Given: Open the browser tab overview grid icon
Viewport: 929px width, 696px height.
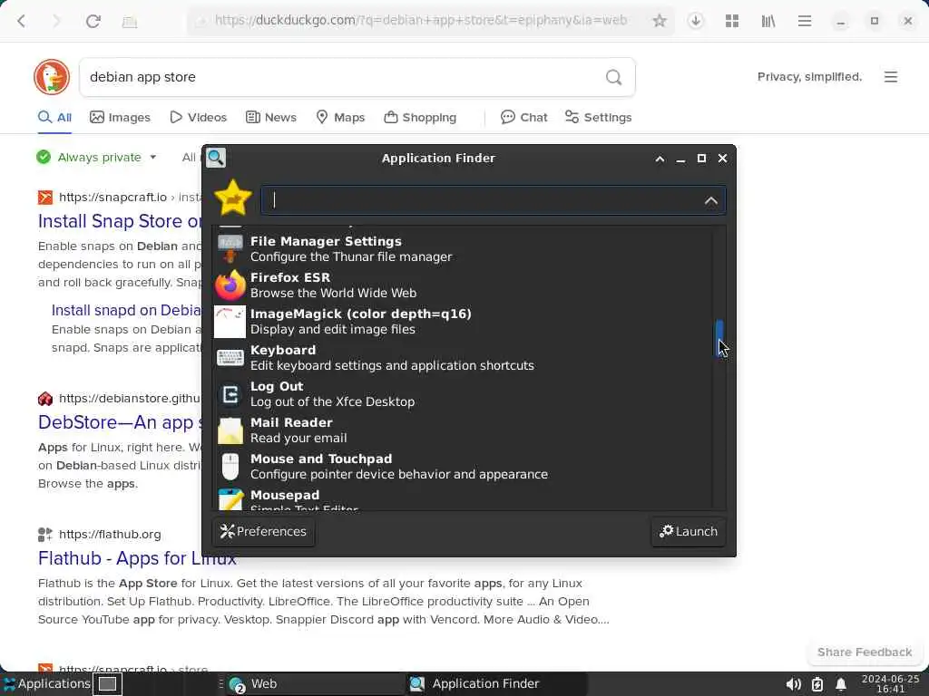Looking at the screenshot, I should click(x=732, y=22).
